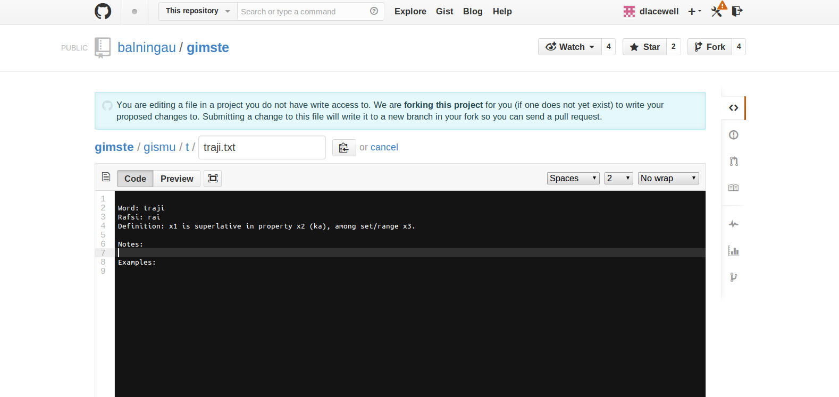Open the Network sidebar icon
This screenshot has height=397, width=839.
pyautogui.click(x=734, y=277)
